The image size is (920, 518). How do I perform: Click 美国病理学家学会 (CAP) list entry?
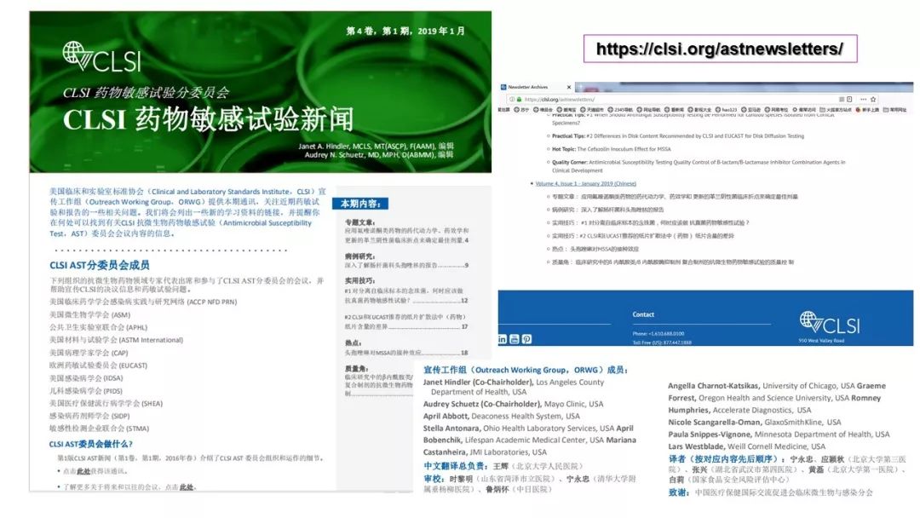pos(89,353)
